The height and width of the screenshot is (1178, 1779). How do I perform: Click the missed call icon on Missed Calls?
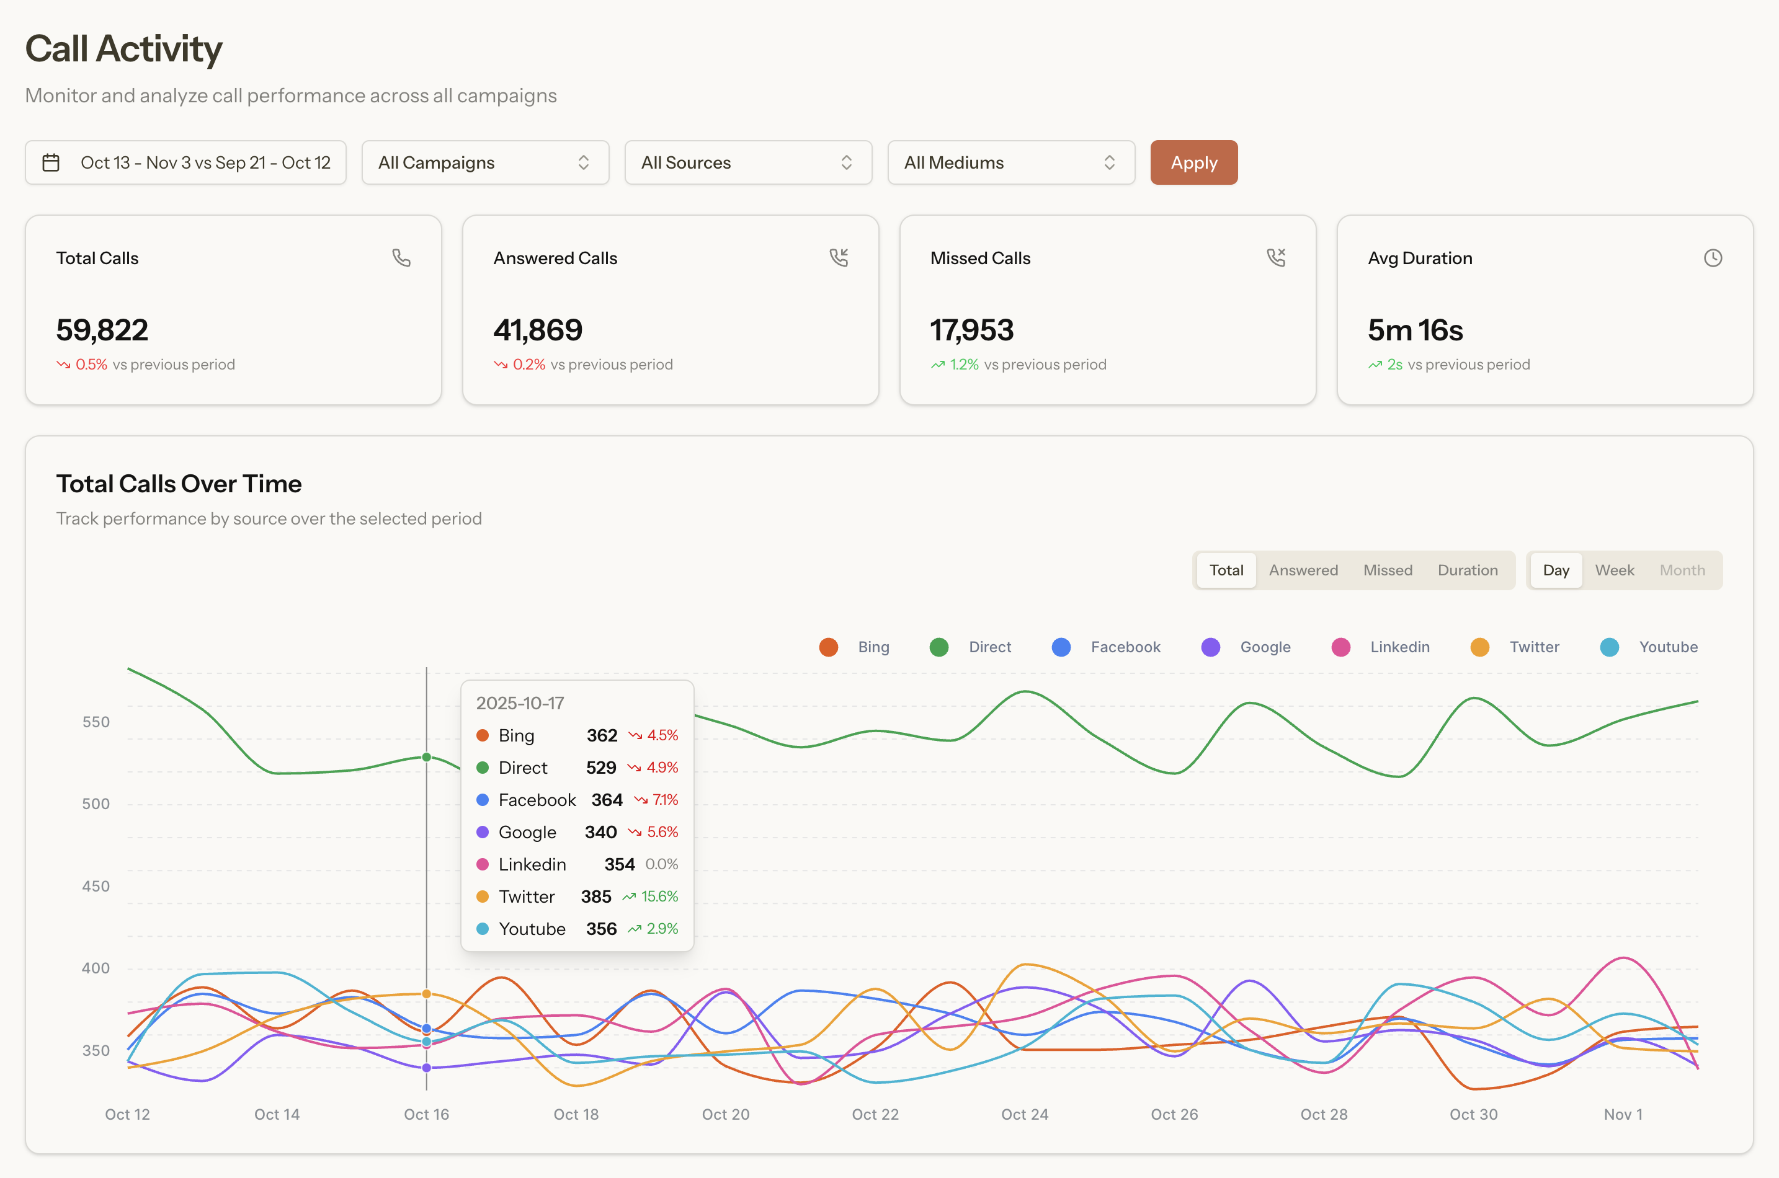pyautogui.click(x=1276, y=258)
